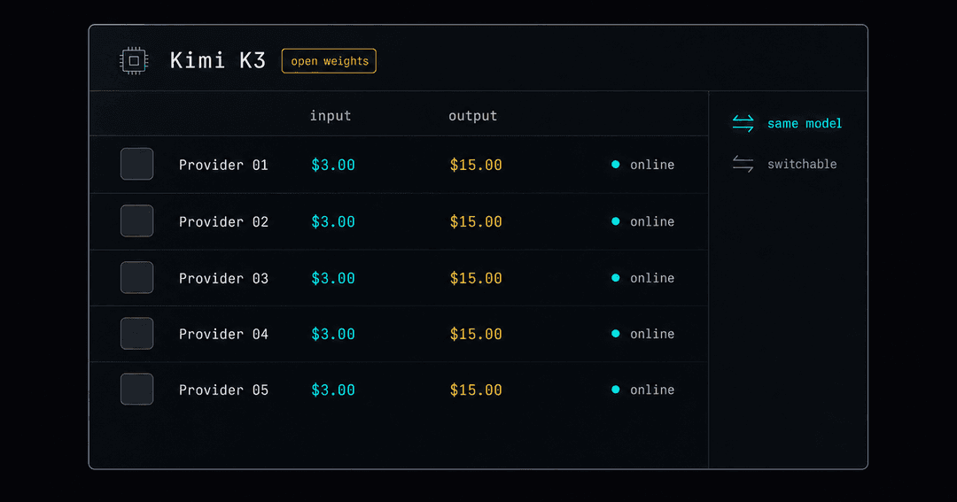Image resolution: width=957 pixels, height=502 pixels.
Task: Click the open weights badge
Action: (329, 61)
